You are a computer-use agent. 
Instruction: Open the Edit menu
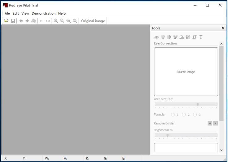[x=16, y=13]
